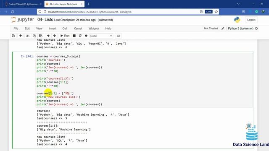The width and height of the screenshot is (269, 151).
Task: Click the line courses = courses_3.copy()
Action: 58,56
